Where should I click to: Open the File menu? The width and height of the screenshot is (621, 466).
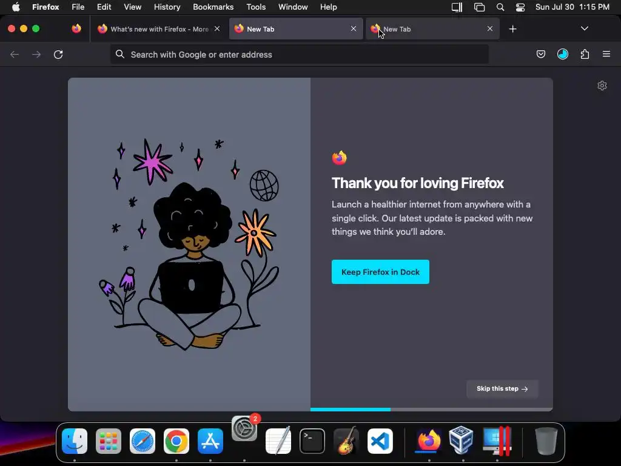pos(78,7)
